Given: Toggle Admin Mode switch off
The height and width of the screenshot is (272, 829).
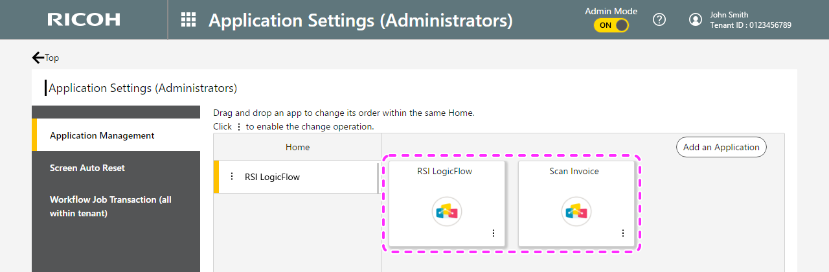Looking at the screenshot, I should coord(611,25).
